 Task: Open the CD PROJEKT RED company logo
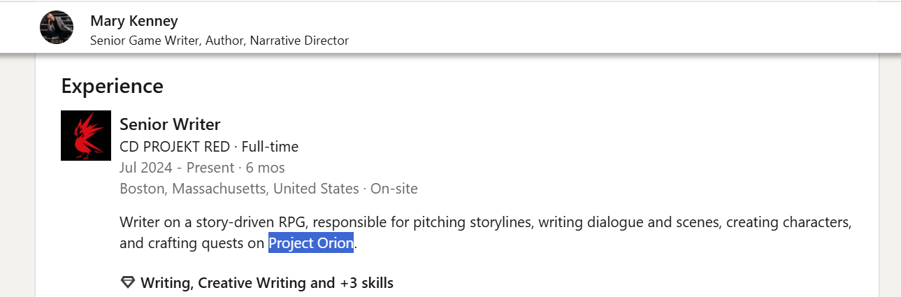(86, 136)
